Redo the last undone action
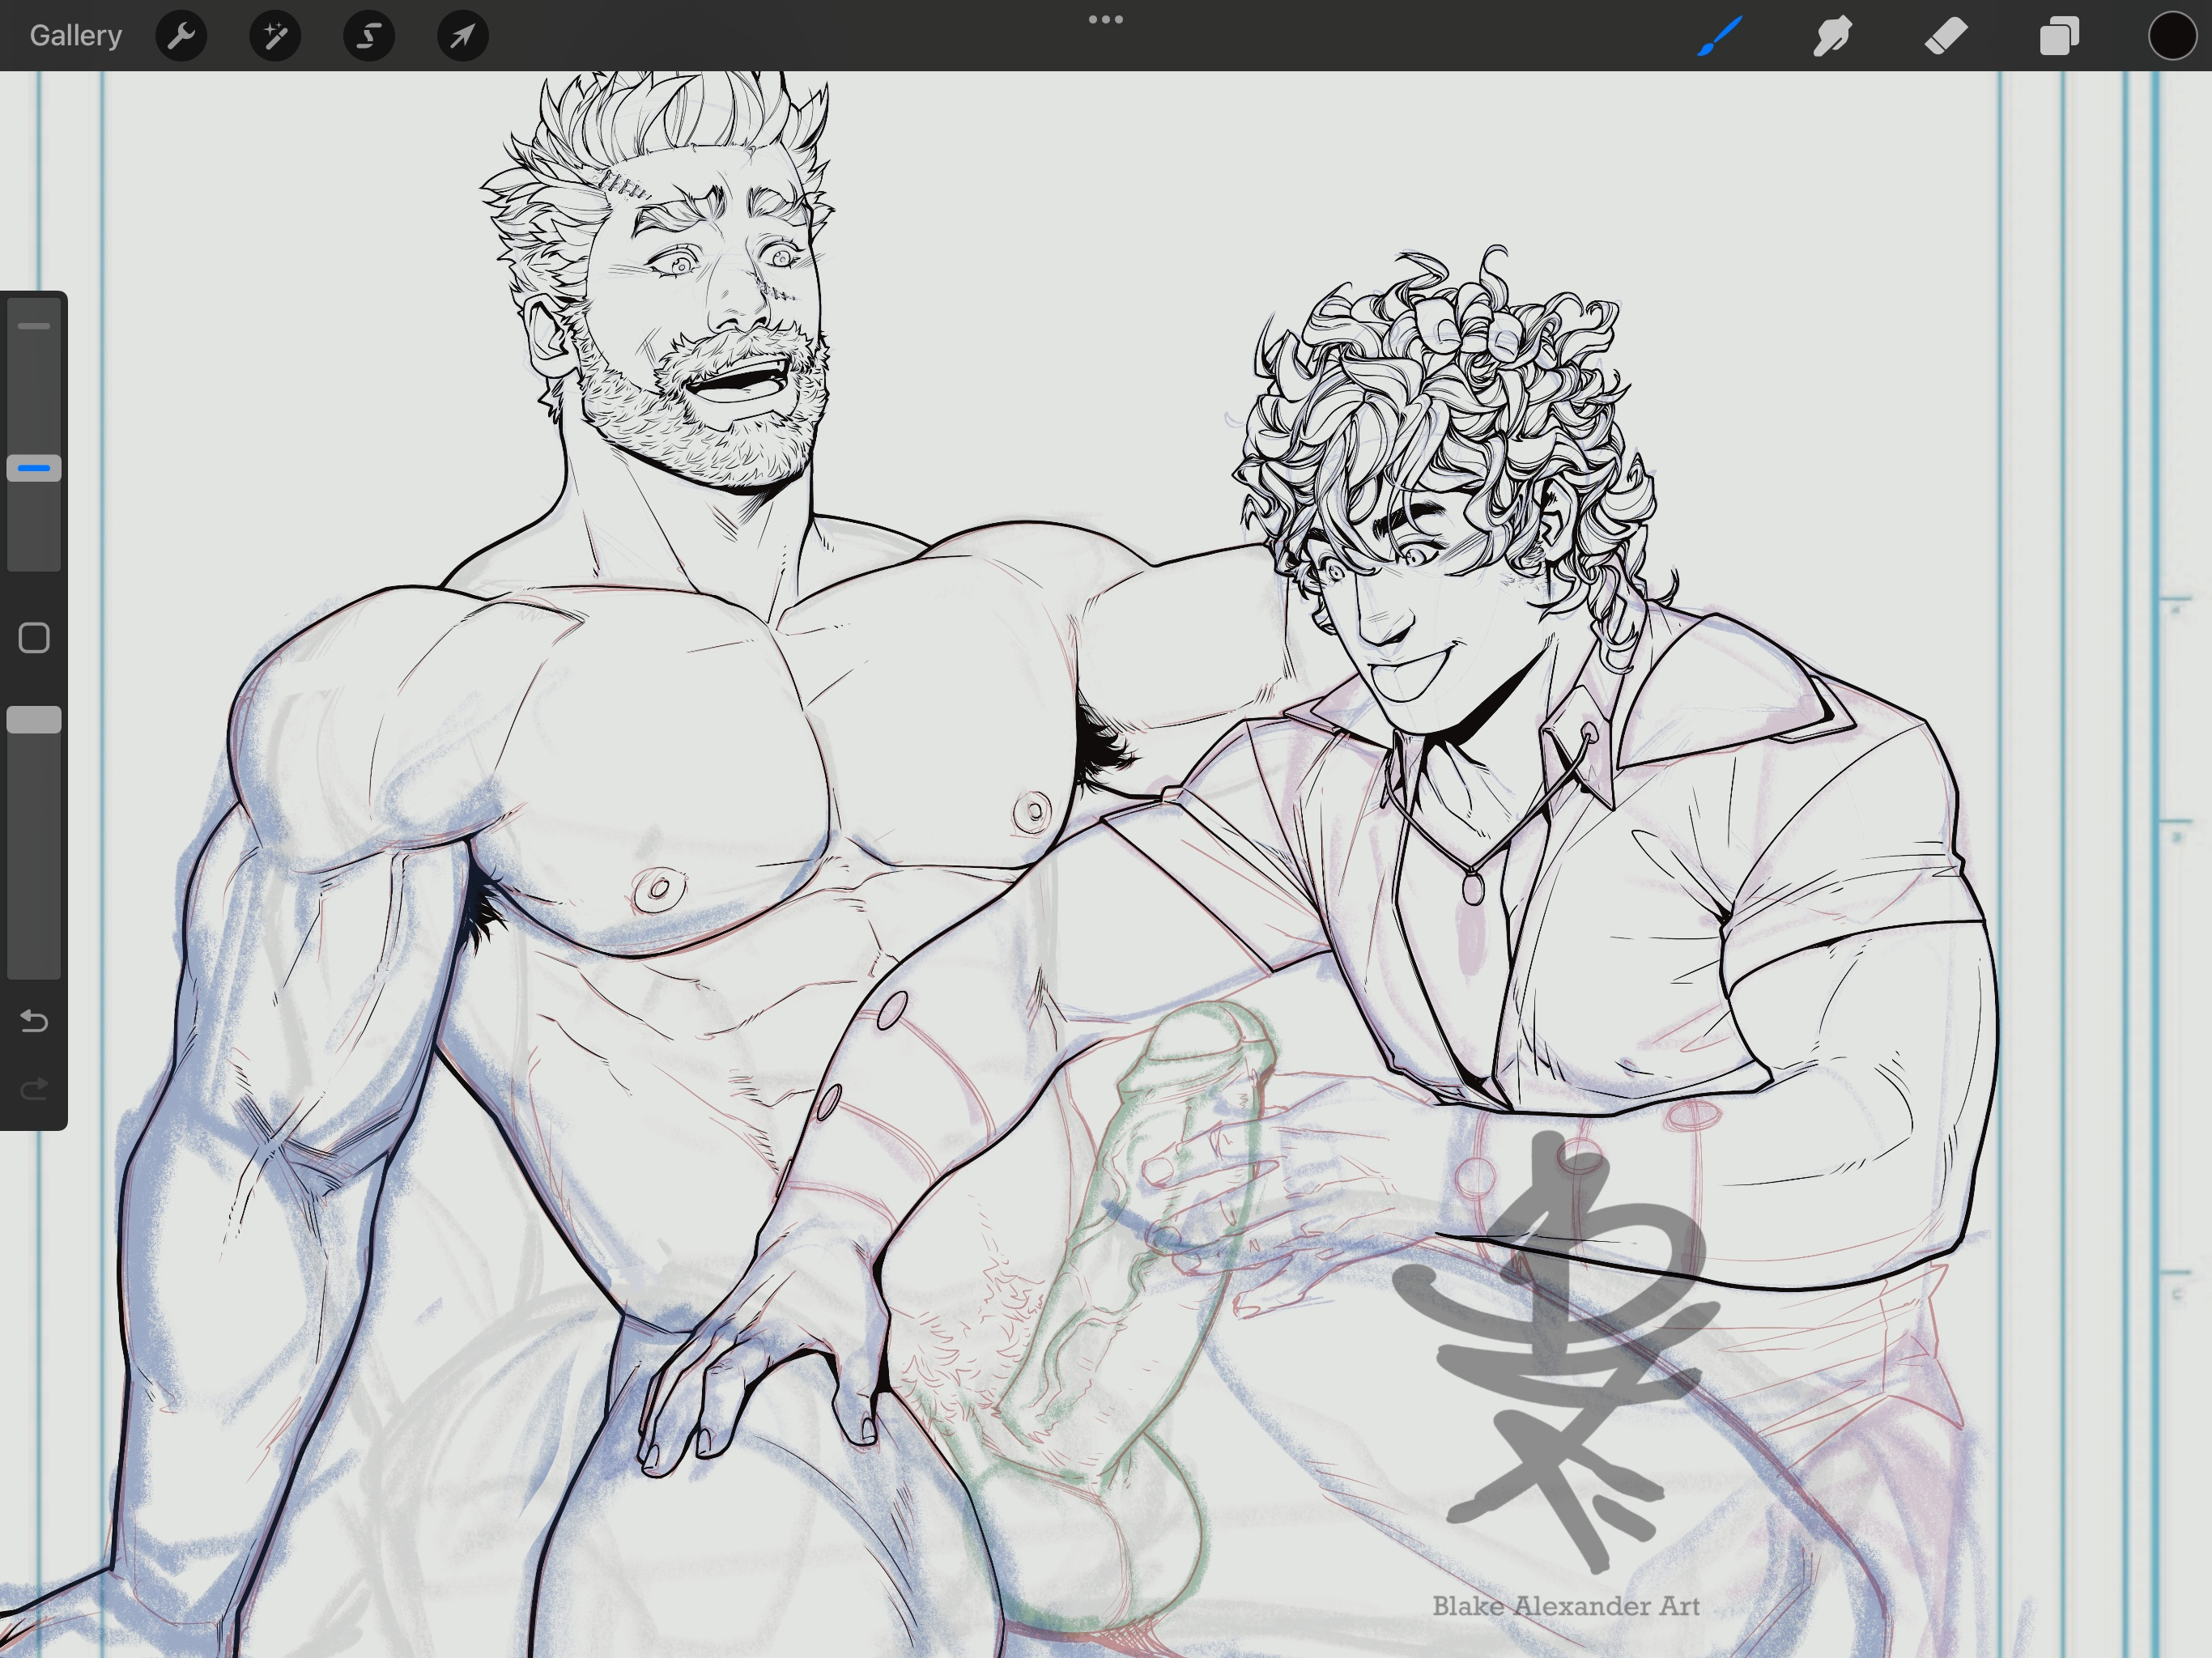Viewport: 2212px width, 1658px height. [x=34, y=1088]
